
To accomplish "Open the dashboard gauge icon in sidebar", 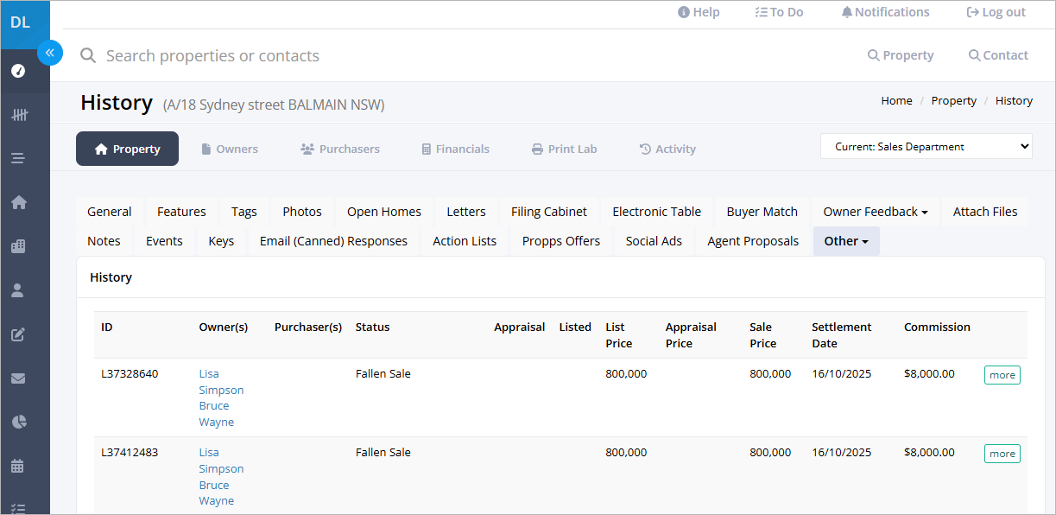I will click(18, 71).
